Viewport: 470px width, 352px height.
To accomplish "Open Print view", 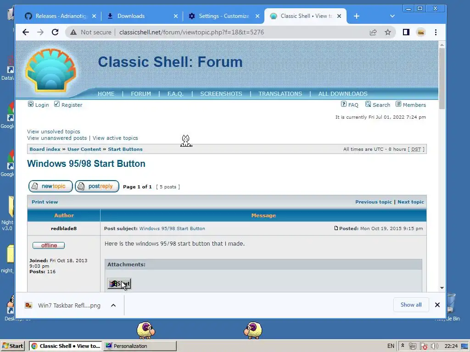I will point(45,202).
